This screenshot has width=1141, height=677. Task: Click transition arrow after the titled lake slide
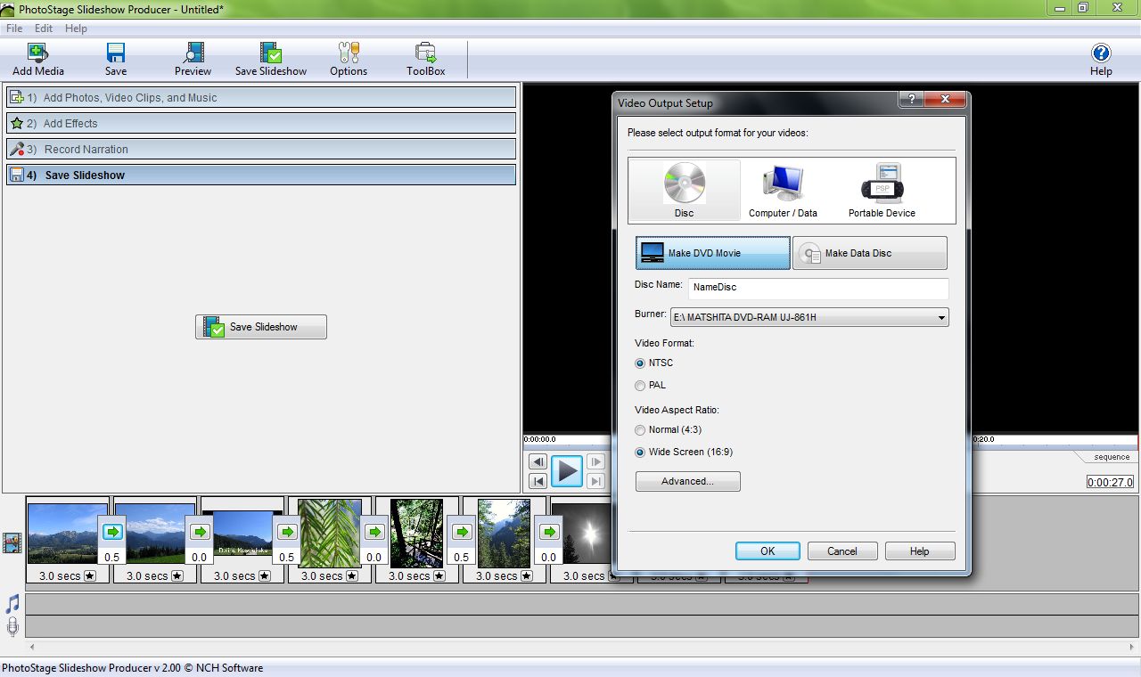(x=287, y=532)
